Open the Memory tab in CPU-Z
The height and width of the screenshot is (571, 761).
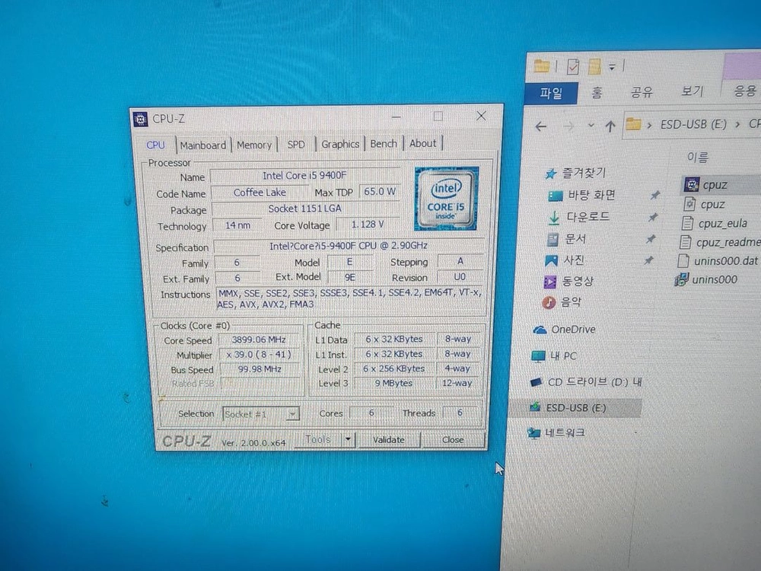coord(254,145)
